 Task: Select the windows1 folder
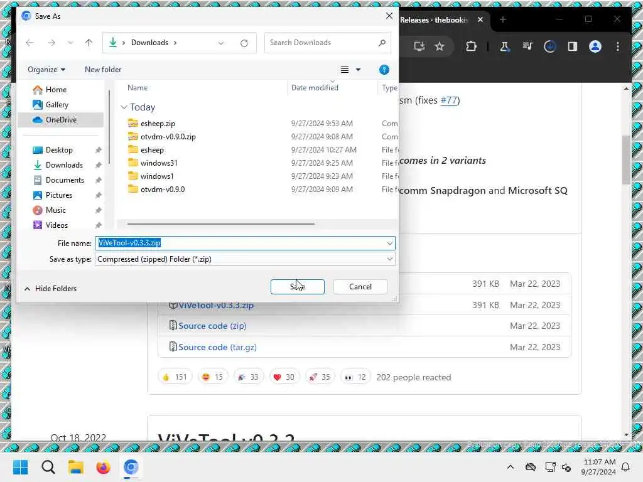(x=156, y=176)
